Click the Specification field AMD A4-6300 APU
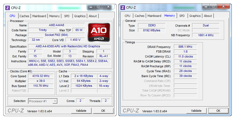Image resolution: width=235 pixels, height=122 pixels. click(x=69, y=46)
